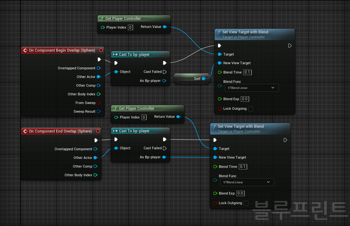Select Other Comp pin on Begin Overlap node

click(99, 85)
